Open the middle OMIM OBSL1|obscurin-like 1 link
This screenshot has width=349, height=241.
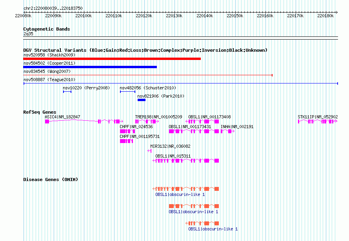click(x=193, y=212)
